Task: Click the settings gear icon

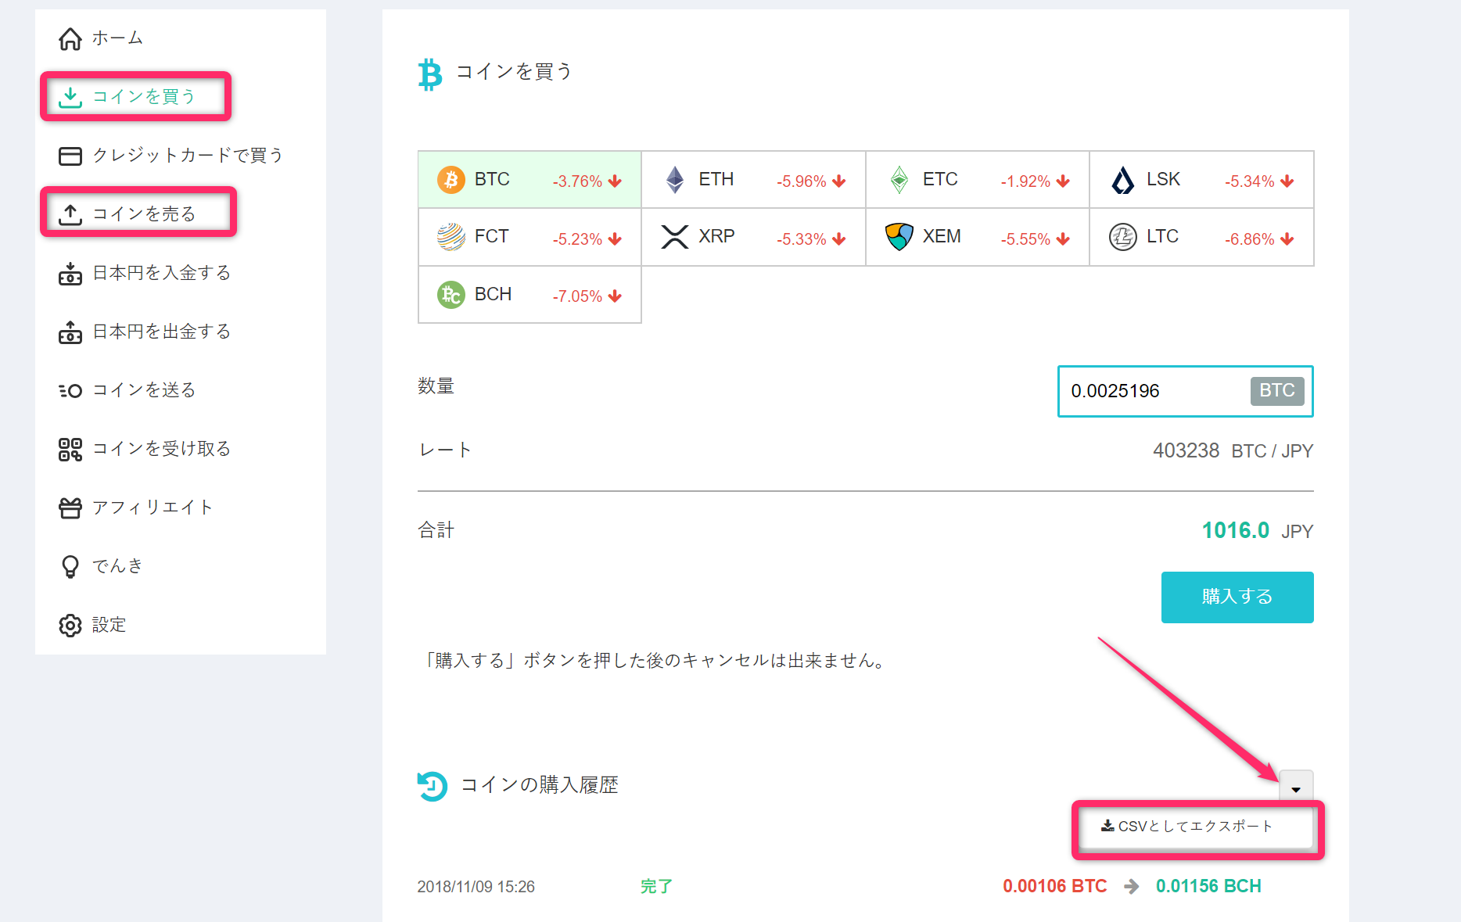Action: [x=70, y=626]
